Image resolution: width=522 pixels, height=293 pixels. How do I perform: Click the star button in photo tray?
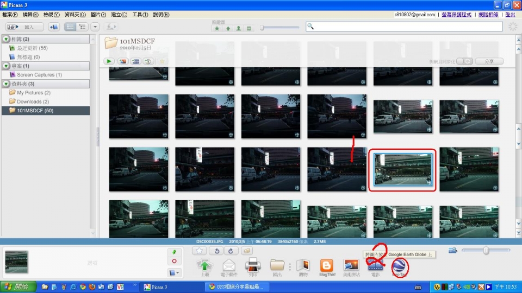[x=200, y=251]
